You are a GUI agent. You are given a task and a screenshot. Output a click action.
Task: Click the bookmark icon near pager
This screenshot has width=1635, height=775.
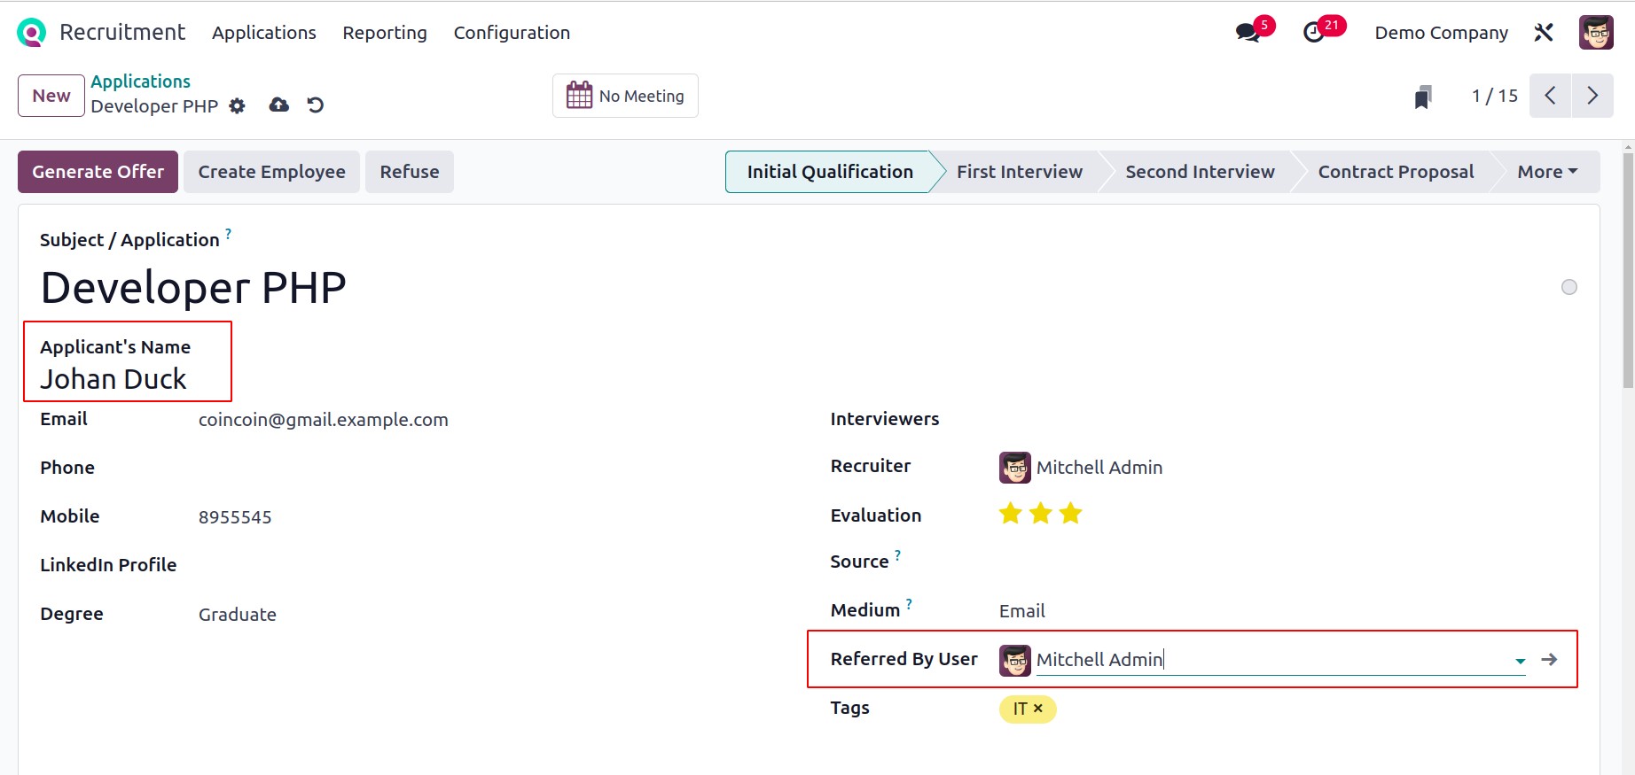tap(1423, 97)
